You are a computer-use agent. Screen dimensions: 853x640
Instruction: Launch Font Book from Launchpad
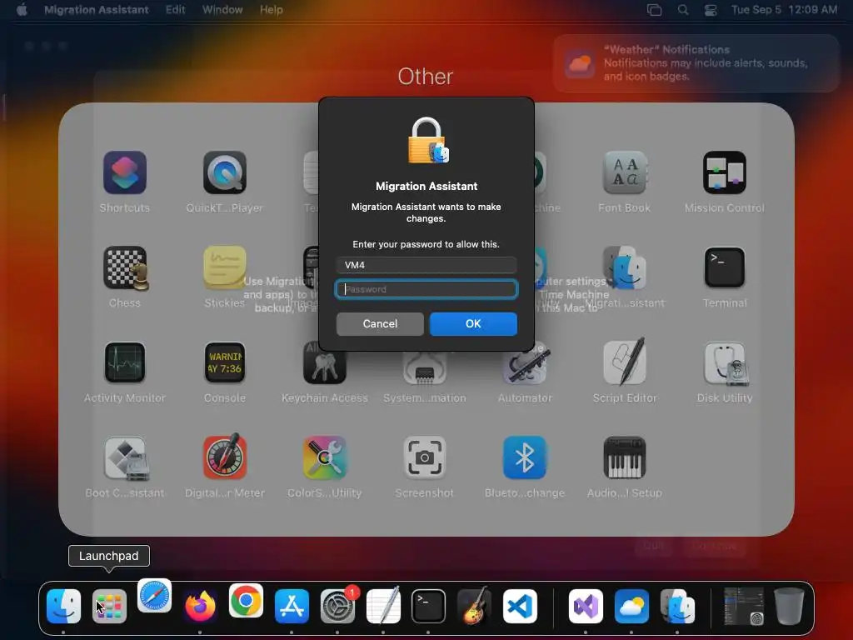[625, 172]
